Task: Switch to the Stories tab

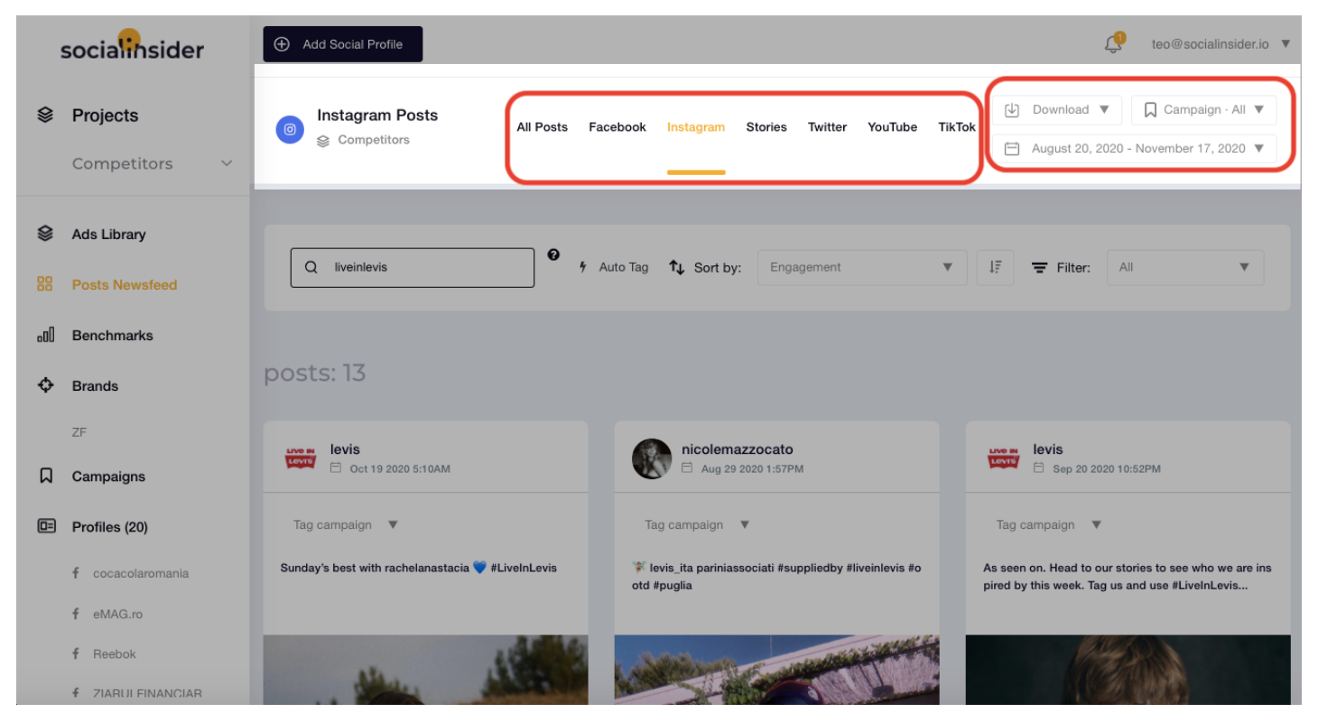Action: [x=766, y=127]
